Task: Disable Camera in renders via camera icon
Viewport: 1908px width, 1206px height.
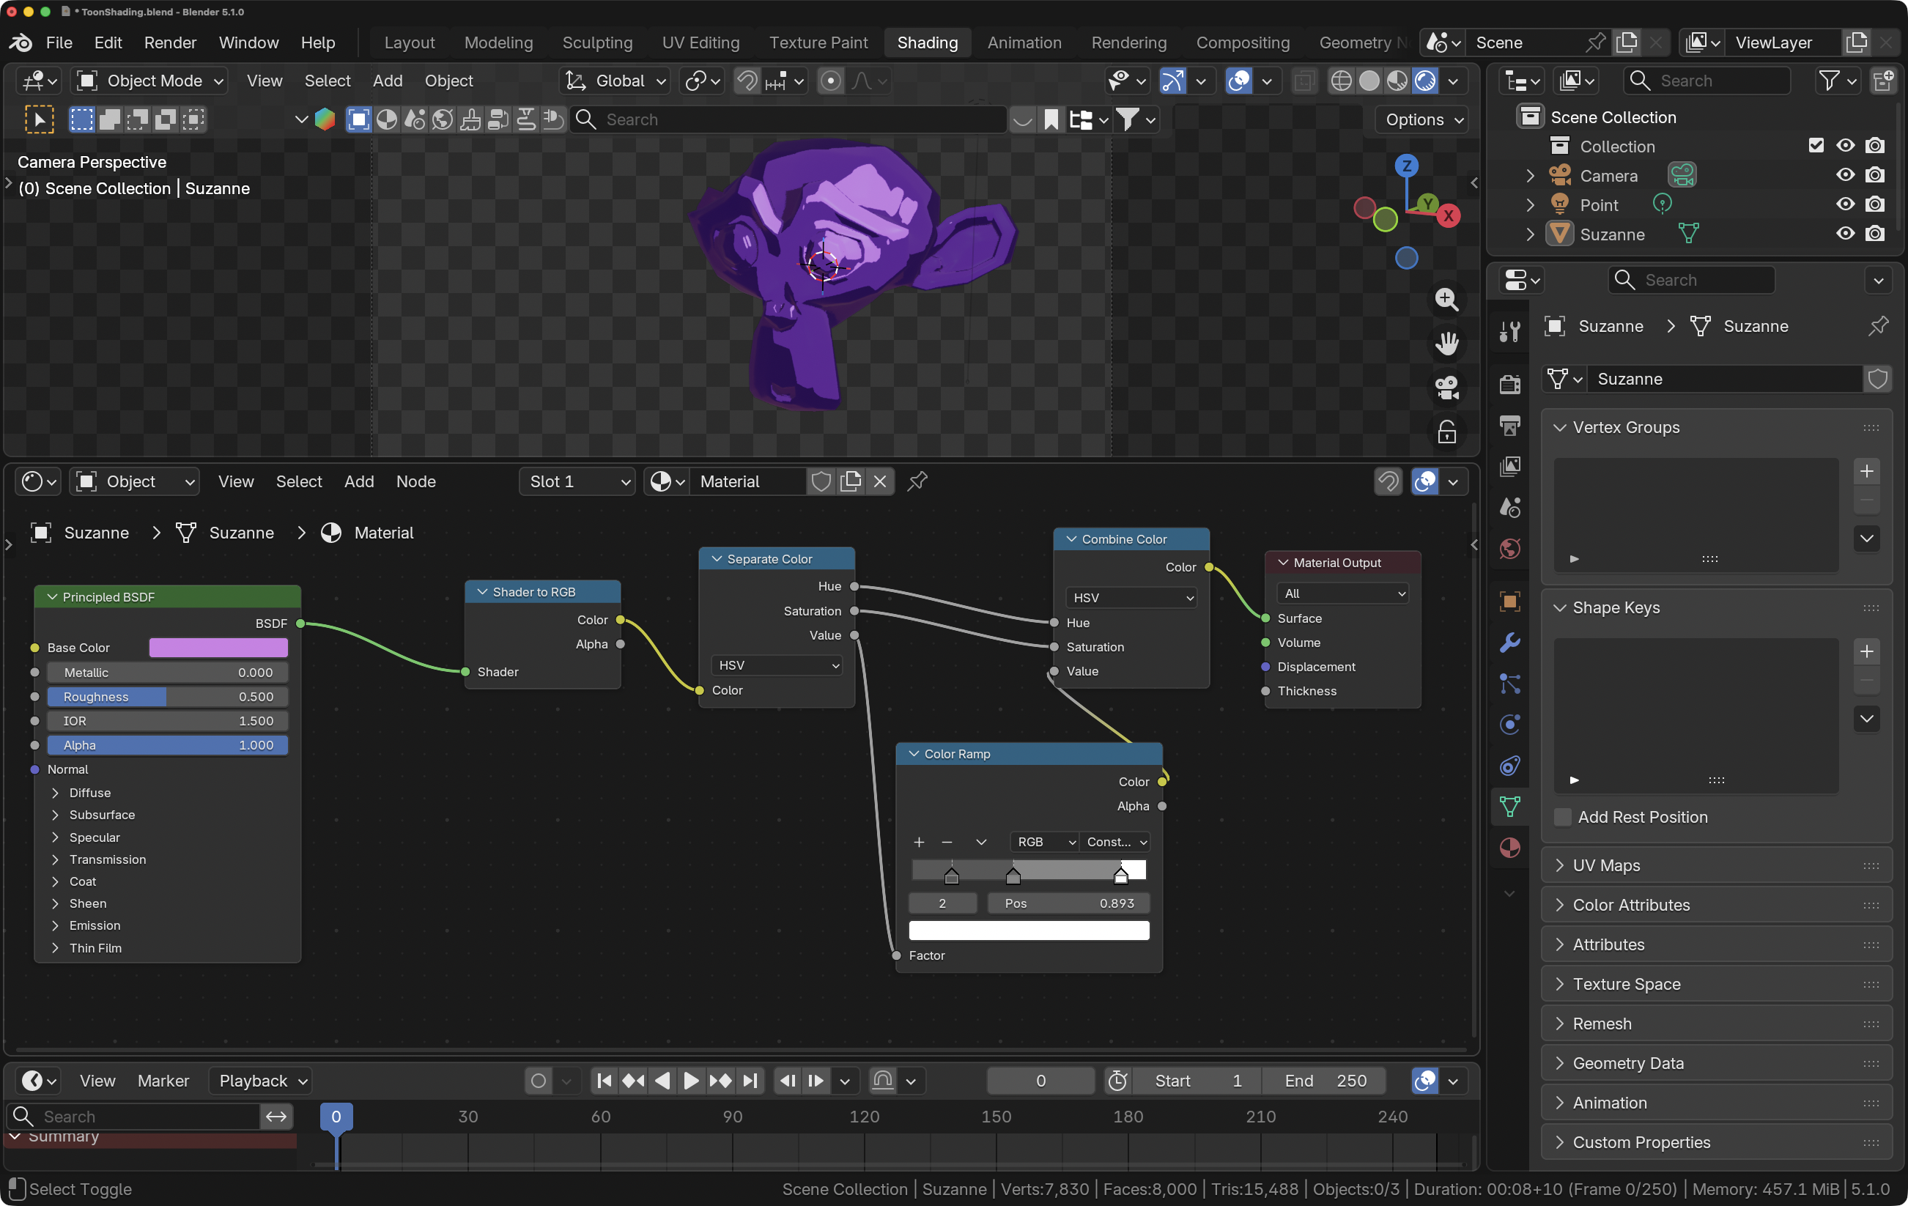Action: [1875, 175]
